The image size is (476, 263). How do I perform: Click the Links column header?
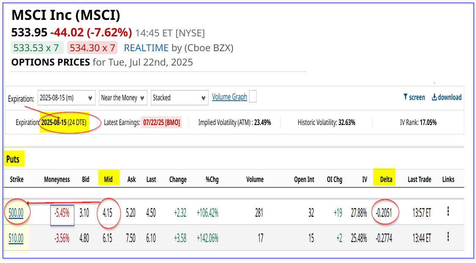pos(448,179)
